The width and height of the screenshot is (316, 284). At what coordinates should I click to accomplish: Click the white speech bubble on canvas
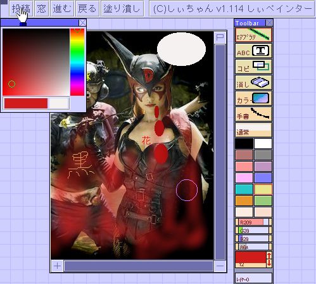coord(181,49)
